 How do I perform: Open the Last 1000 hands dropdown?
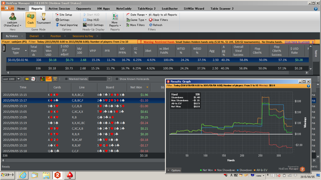(x=18, y=79)
